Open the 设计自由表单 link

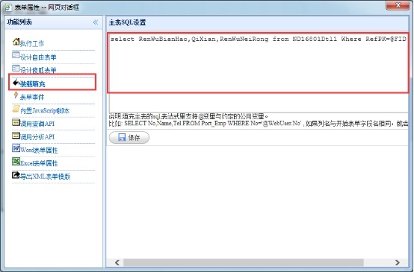tap(38, 57)
